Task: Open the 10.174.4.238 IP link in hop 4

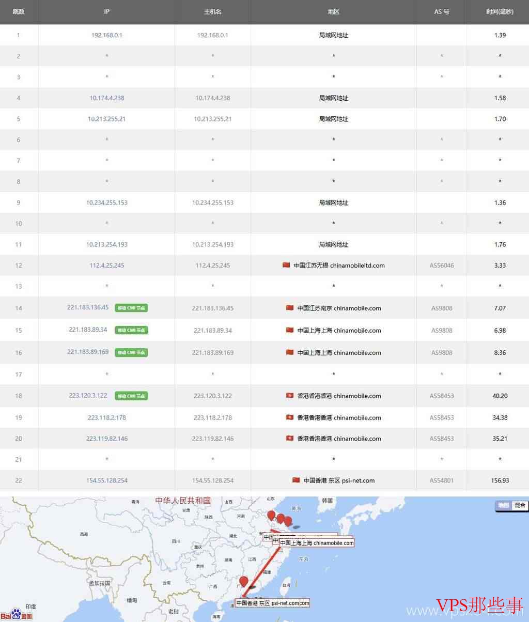Action: pos(106,98)
